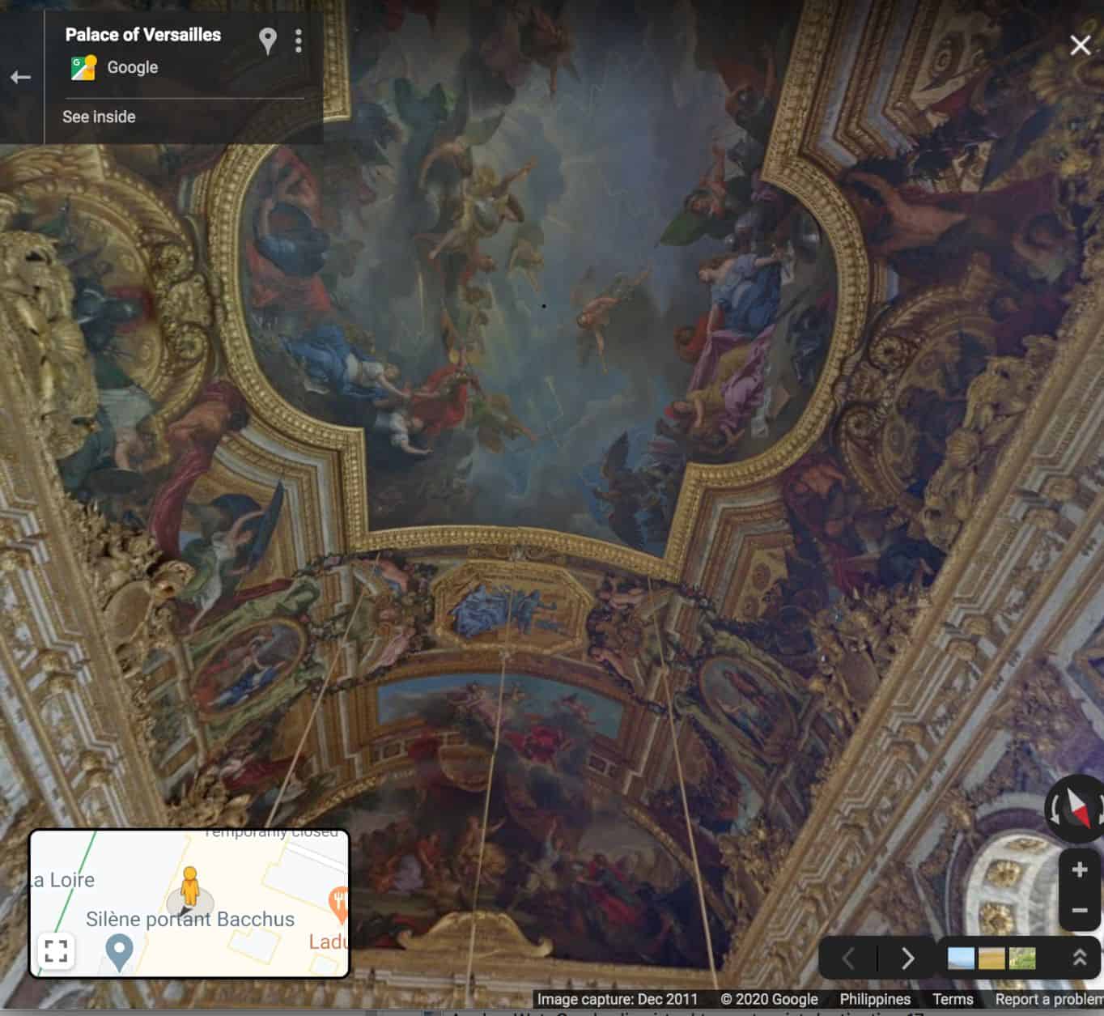Click the Ladu restaurant label on minimap

coord(328,942)
